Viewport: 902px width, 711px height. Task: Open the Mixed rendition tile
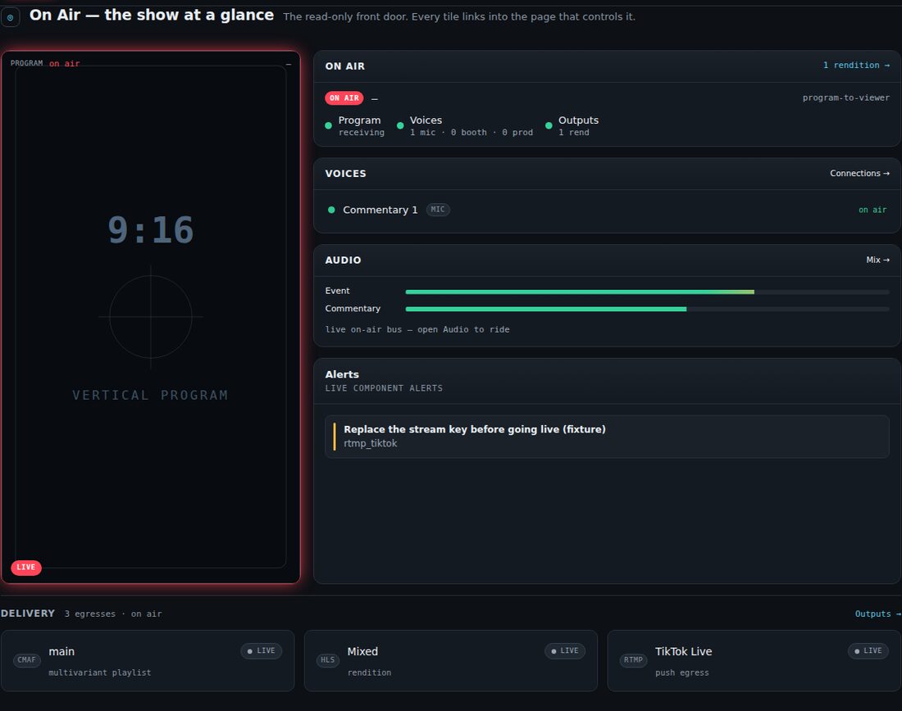[451, 660]
